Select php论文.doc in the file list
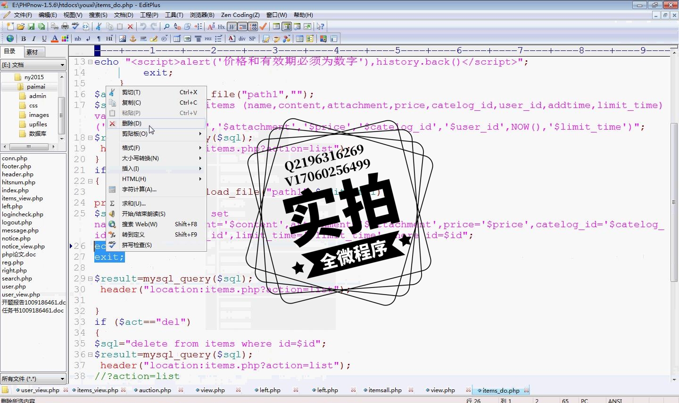This screenshot has width=679, height=403. coord(19,255)
